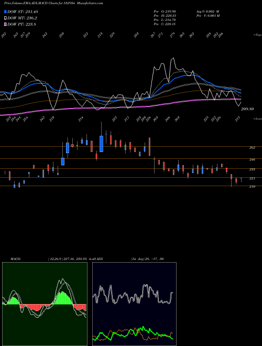262x346 pixels.
Task: Click the 'Pre H: 220.55' high value
Action: [165, 16]
